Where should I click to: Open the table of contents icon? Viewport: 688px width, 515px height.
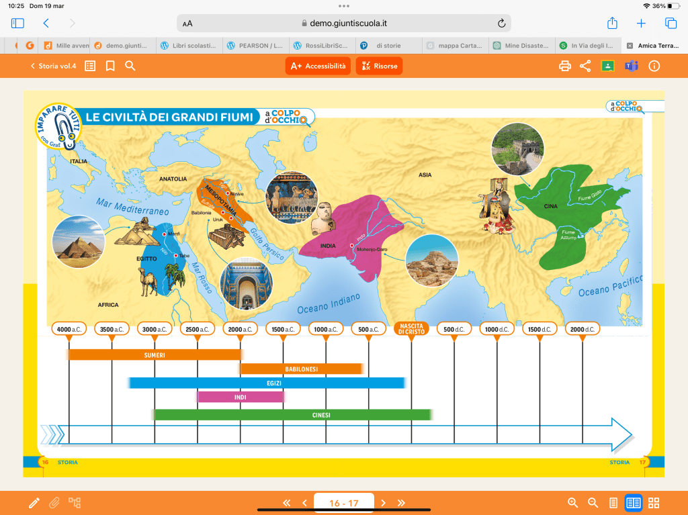[90, 66]
